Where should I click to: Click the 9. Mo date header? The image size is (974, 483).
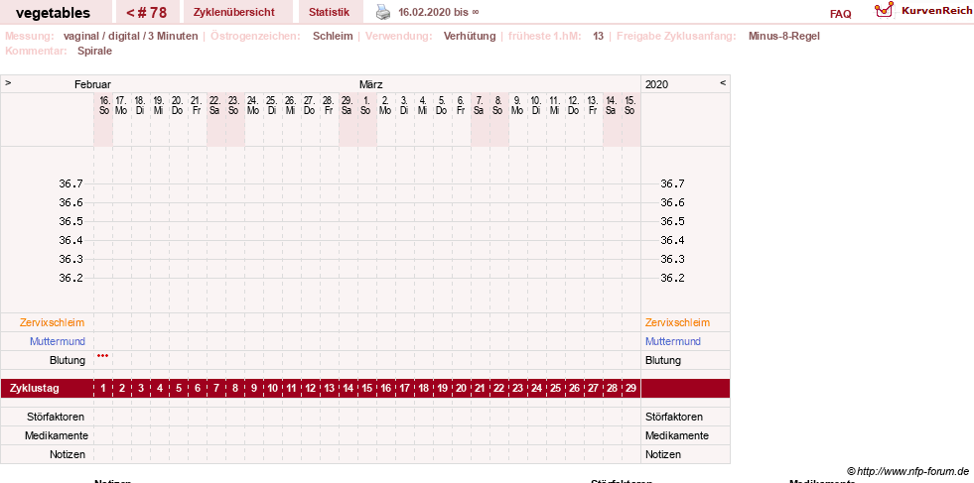(517, 105)
